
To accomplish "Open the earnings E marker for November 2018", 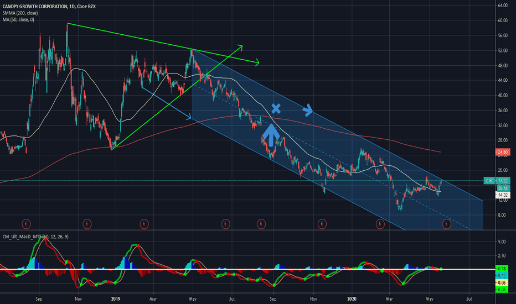I will (87, 224).
